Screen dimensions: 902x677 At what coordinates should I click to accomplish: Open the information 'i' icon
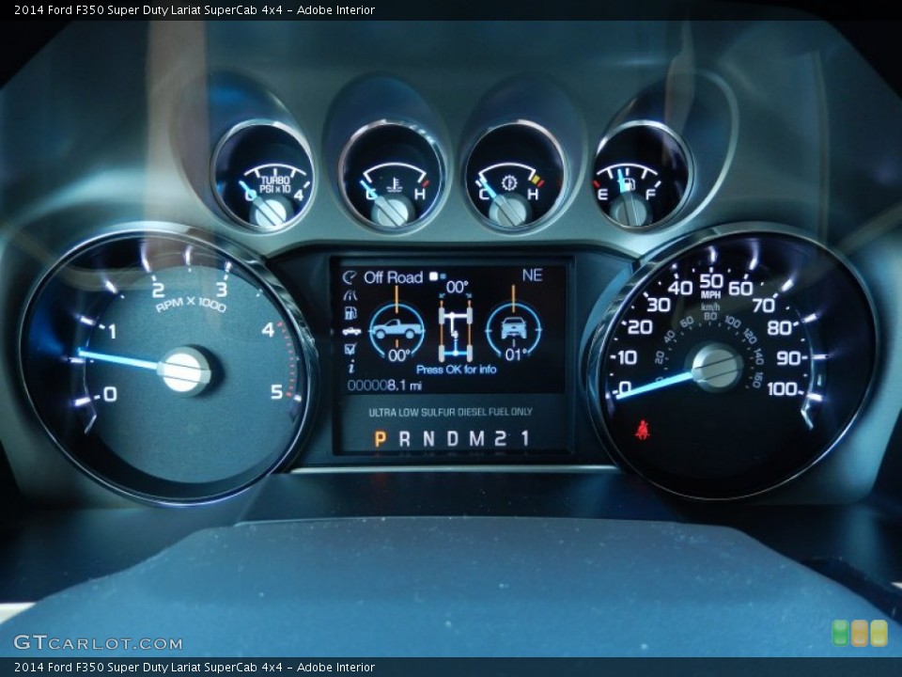coord(350,367)
